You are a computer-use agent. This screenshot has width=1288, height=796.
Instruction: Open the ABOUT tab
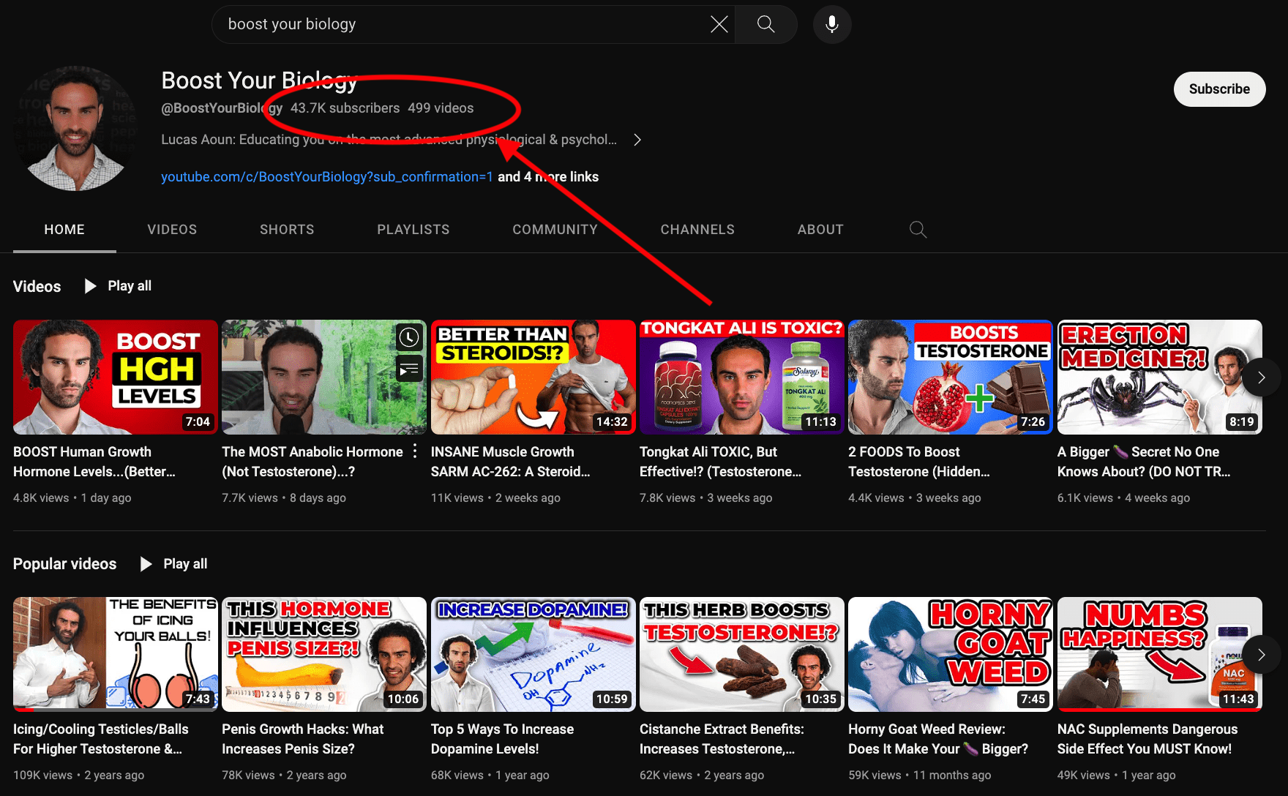(x=820, y=230)
